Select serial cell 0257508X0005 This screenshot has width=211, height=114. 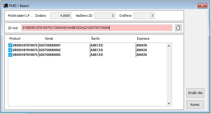50,55
